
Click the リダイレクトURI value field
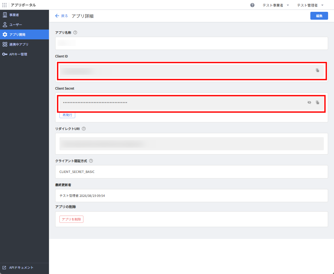191,144
